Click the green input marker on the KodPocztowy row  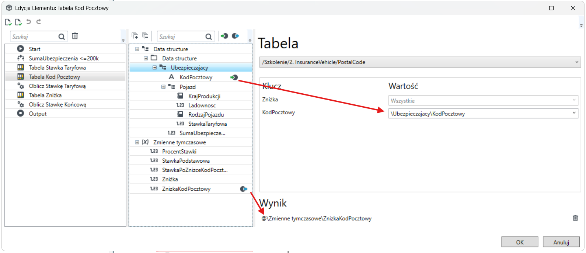pyautogui.click(x=234, y=77)
